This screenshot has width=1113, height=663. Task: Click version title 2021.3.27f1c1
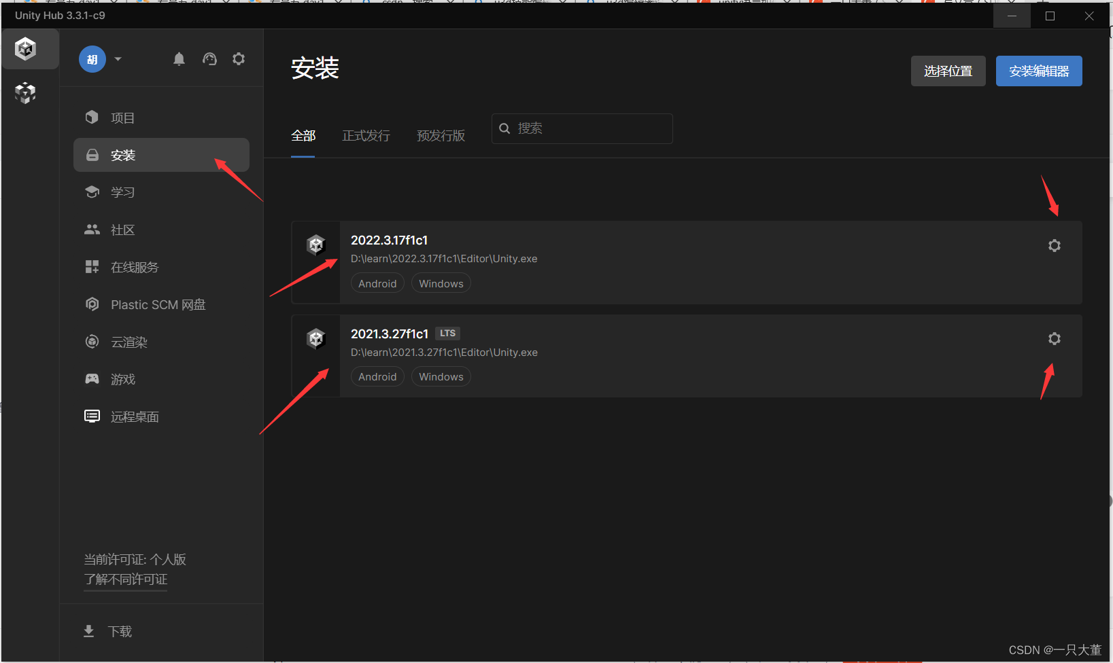390,334
